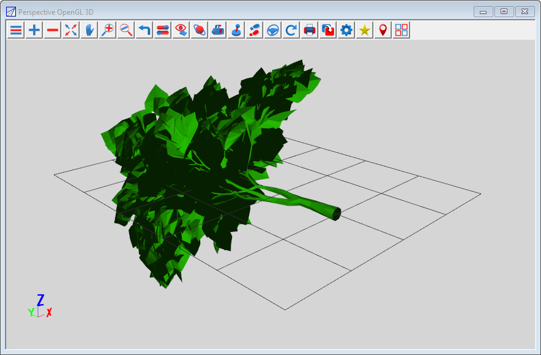Select the hand pan tool
Viewport: 541px width, 355px height.
click(x=89, y=30)
